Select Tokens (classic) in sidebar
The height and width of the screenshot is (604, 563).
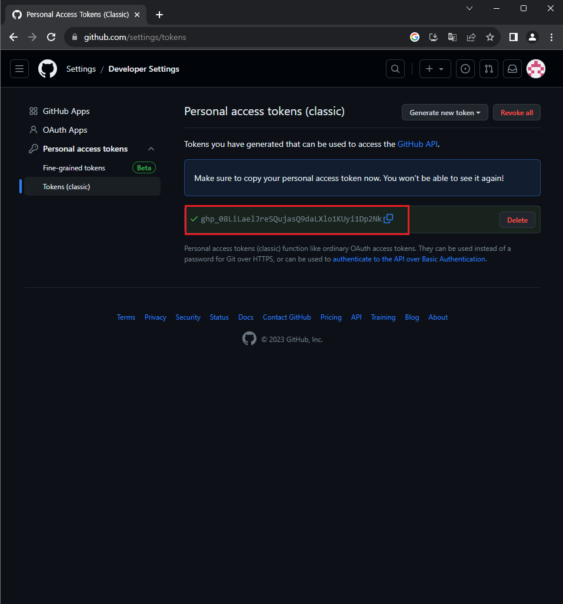click(x=92, y=186)
